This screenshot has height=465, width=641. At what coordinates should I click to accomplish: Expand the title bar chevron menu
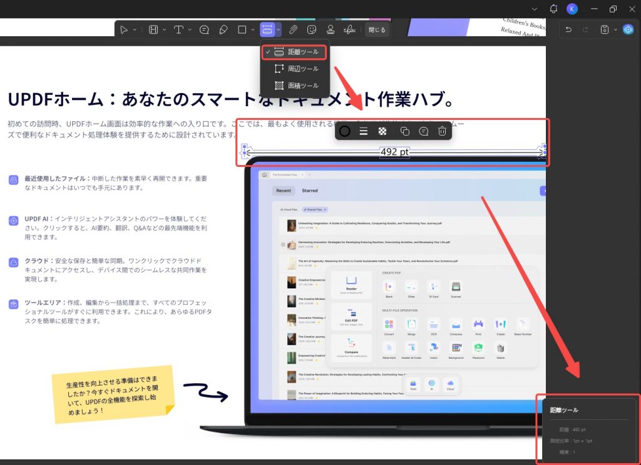535,9
